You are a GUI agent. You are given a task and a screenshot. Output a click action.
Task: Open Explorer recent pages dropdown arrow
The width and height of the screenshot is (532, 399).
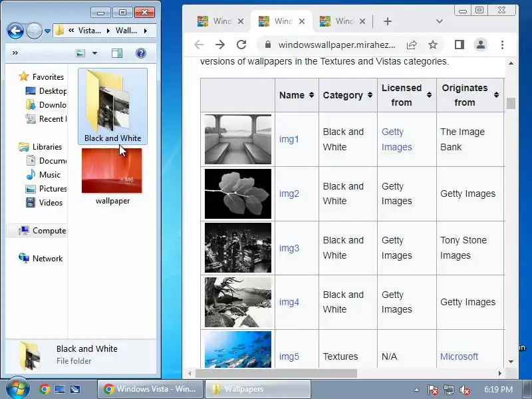(x=47, y=31)
